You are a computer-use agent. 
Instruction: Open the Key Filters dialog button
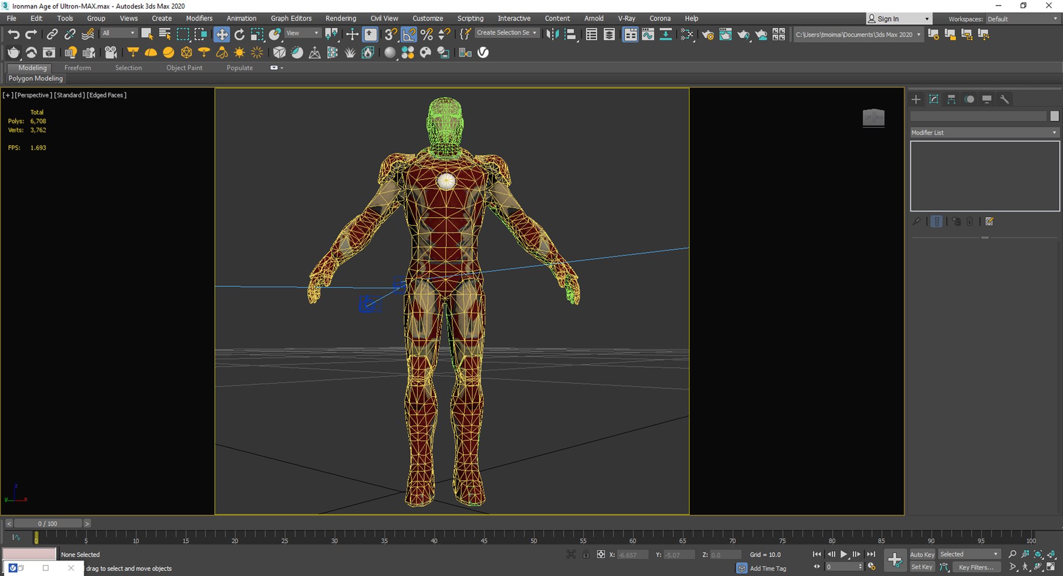point(976,567)
